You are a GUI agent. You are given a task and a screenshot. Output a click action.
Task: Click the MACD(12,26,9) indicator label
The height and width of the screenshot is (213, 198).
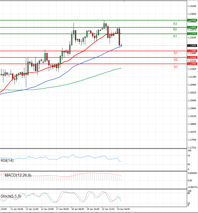18,175
